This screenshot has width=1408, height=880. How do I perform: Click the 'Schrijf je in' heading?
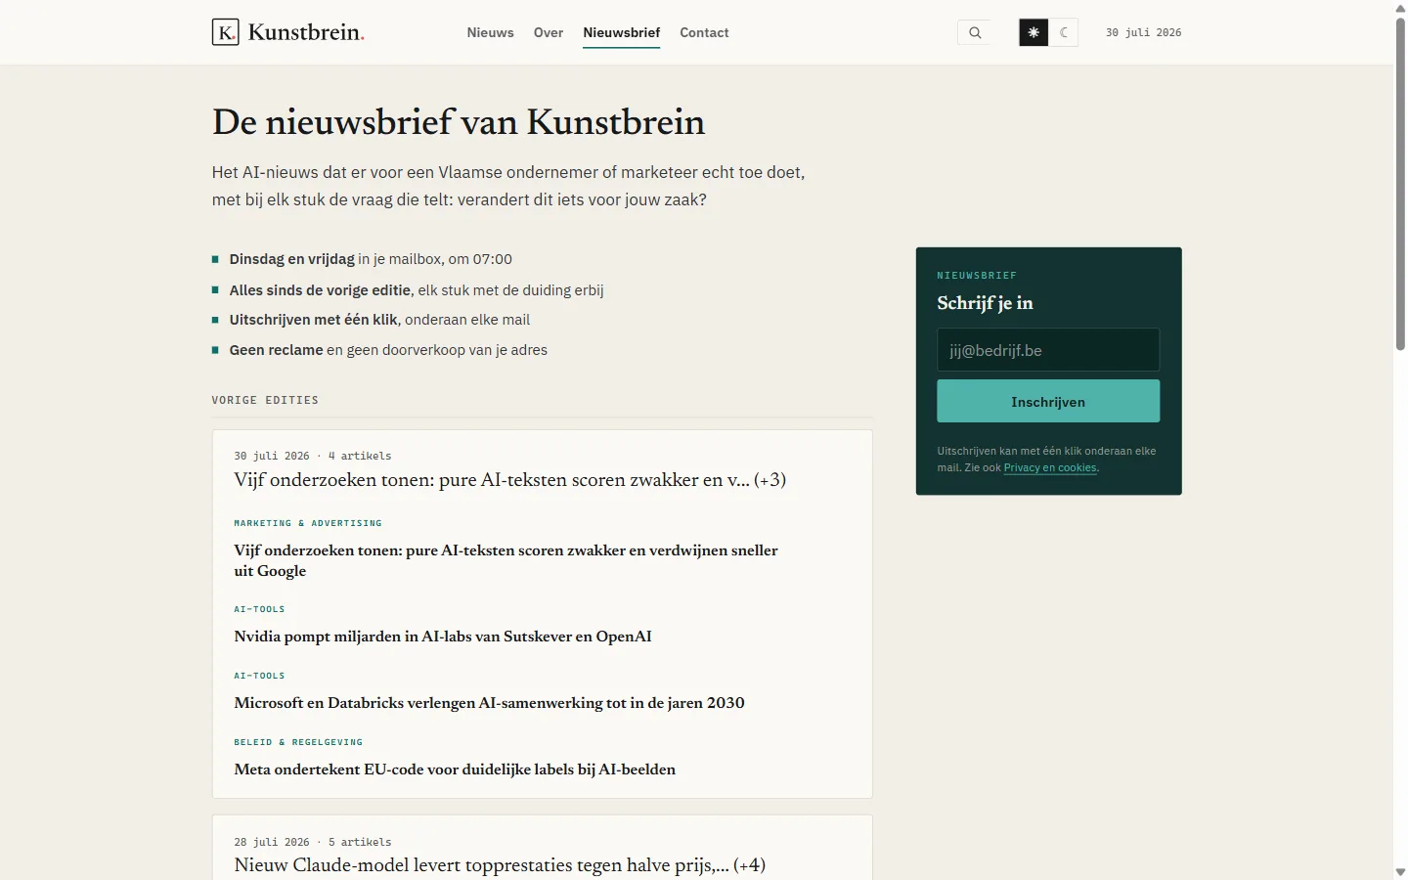985,303
